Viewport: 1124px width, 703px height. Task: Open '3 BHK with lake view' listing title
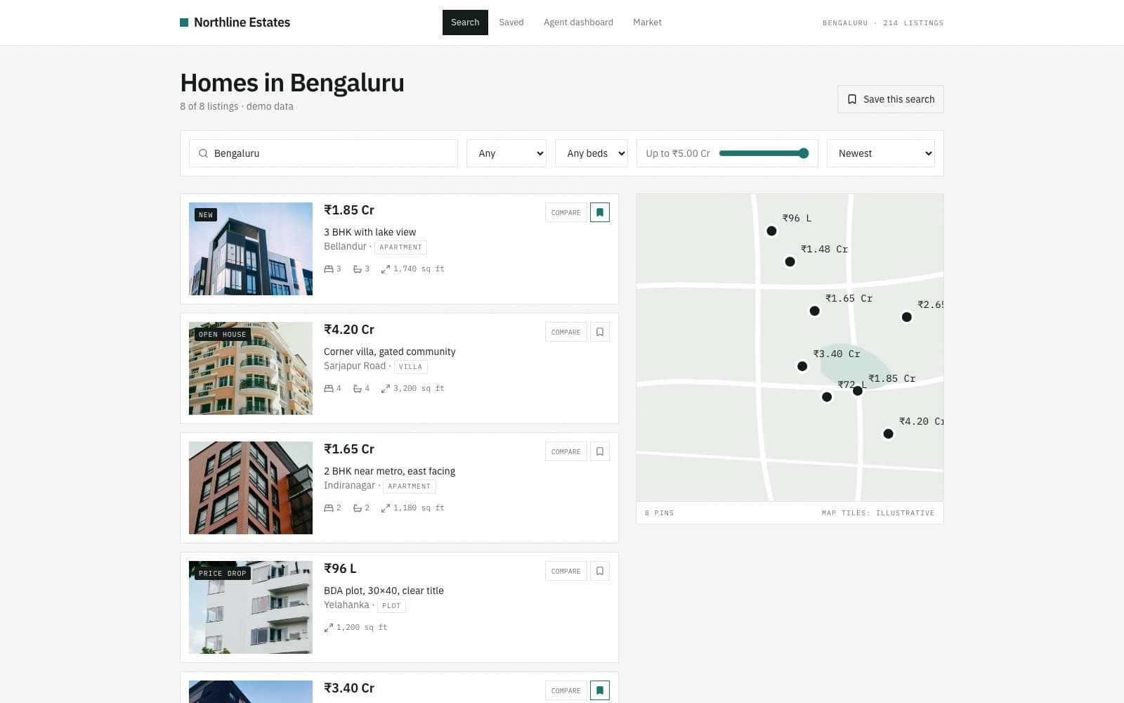pos(370,232)
